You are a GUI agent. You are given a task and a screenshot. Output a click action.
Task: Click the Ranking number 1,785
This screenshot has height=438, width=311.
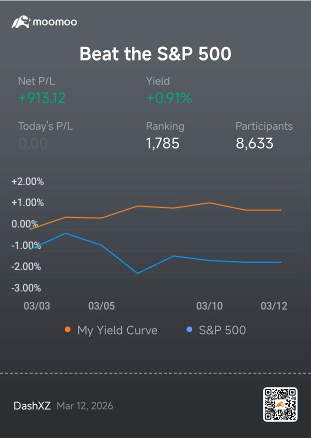click(x=162, y=143)
